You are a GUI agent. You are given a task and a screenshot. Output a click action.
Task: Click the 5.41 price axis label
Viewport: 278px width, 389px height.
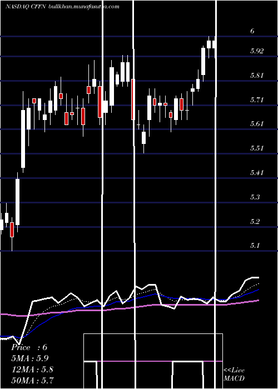(257, 172)
